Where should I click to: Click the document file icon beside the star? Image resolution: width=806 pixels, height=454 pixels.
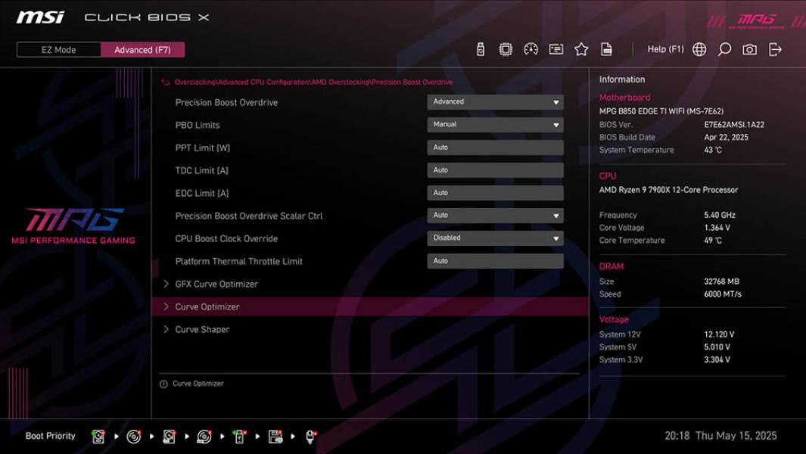(606, 49)
